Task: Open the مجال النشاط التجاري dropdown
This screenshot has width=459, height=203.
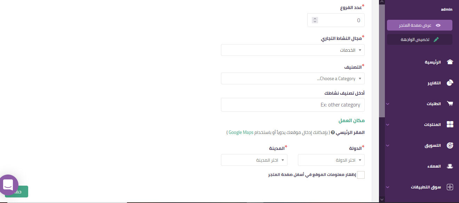Action: pos(293,50)
